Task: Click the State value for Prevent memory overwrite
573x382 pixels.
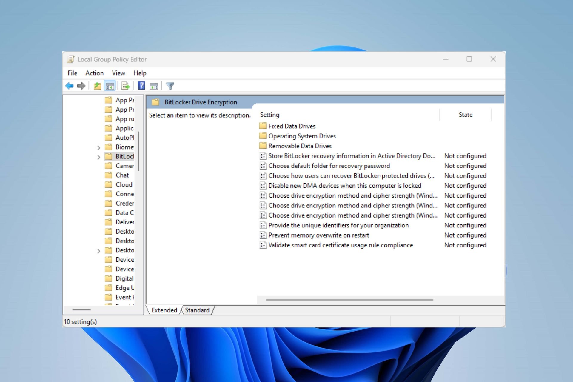Action: tap(465, 235)
